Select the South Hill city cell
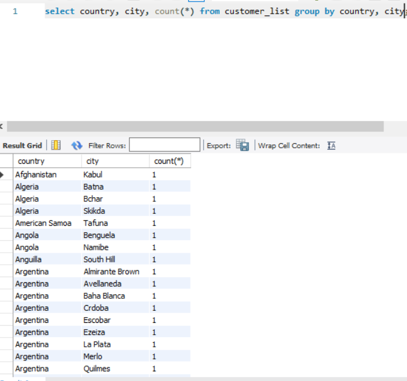 click(x=115, y=260)
